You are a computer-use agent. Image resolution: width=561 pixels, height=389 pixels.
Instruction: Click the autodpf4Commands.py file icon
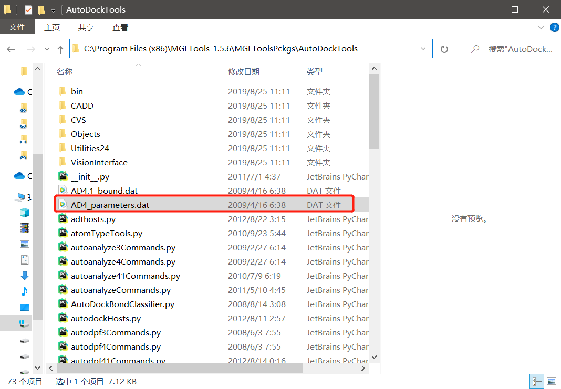[x=63, y=346]
